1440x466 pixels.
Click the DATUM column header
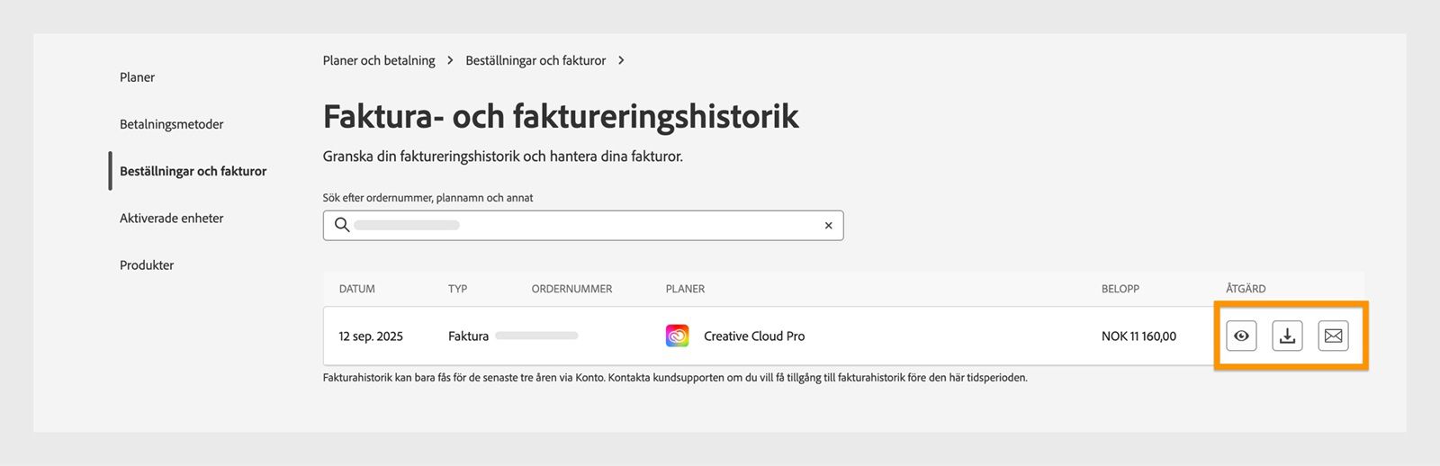pyautogui.click(x=356, y=289)
